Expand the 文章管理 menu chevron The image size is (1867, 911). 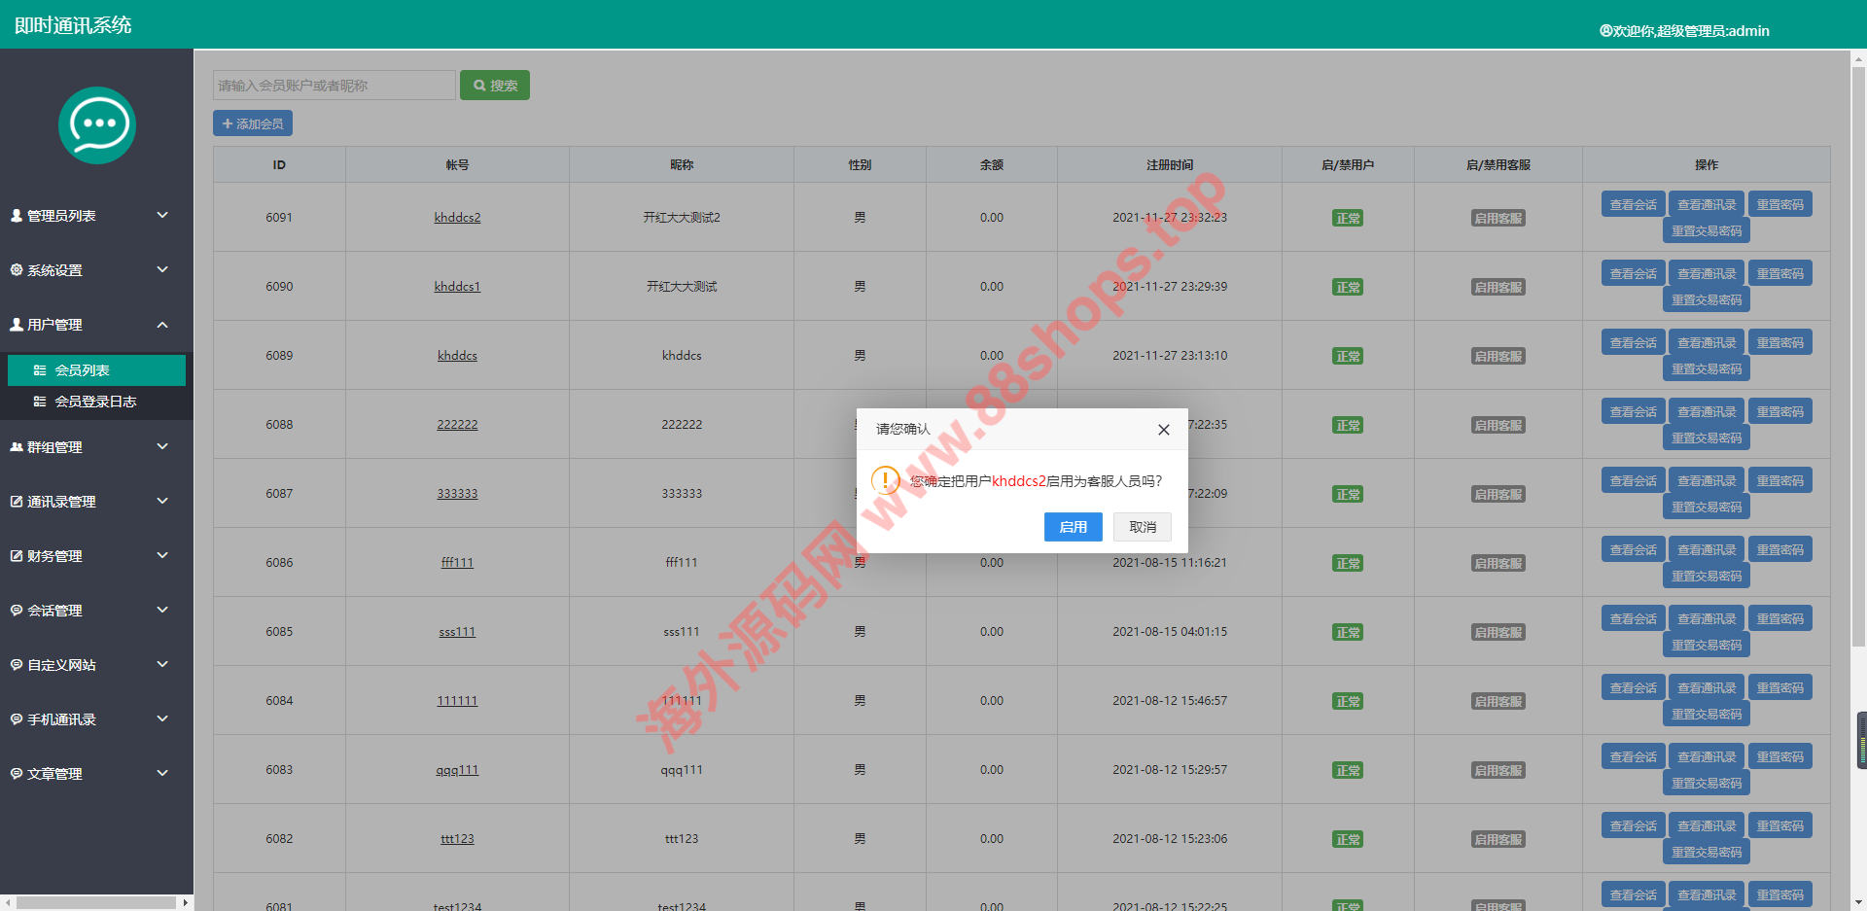pyautogui.click(x=162, y=773)
